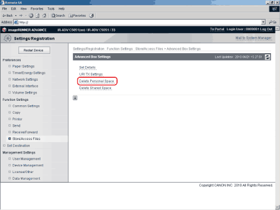Image resolution: width=280 pixels, height=210 pixels.
Task: Click the browser Stop toolbar icon
Action: tap(31, 16)
